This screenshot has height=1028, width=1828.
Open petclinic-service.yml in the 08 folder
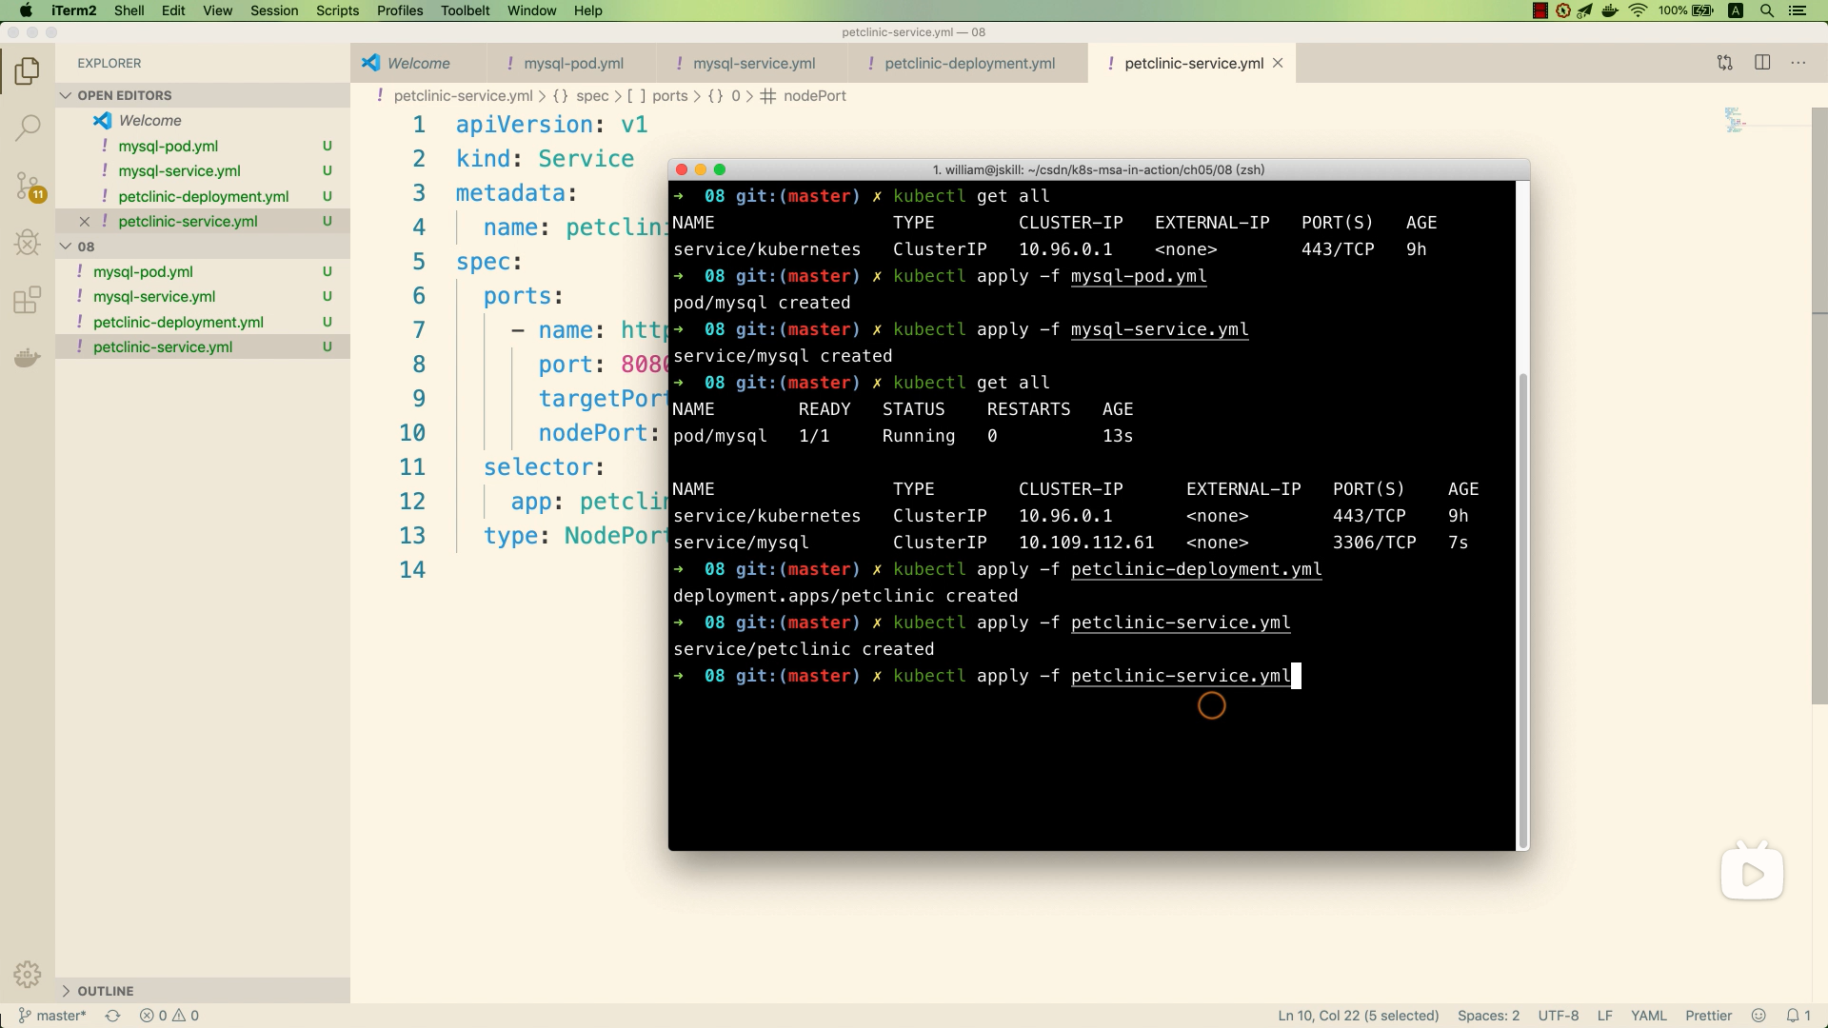pyautogui.click(x=203, y=347)
